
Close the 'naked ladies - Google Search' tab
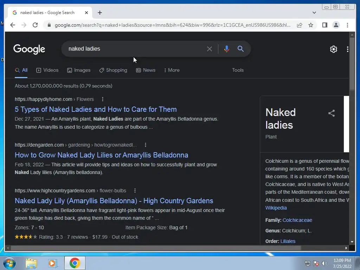(86, 13)
